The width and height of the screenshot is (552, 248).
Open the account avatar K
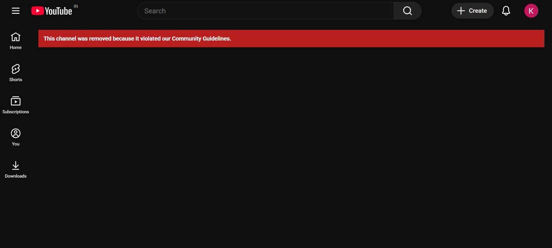coord(531,11)
